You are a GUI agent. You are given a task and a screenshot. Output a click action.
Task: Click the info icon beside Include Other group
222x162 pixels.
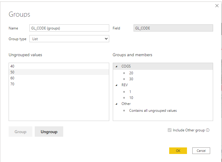click(207, 130)
